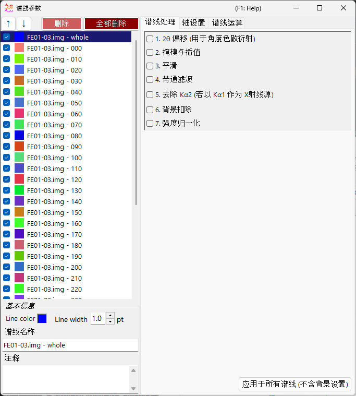The image size is (356, 396).
Task: Open the 轴设置 tab
Action: click(193, 23)
